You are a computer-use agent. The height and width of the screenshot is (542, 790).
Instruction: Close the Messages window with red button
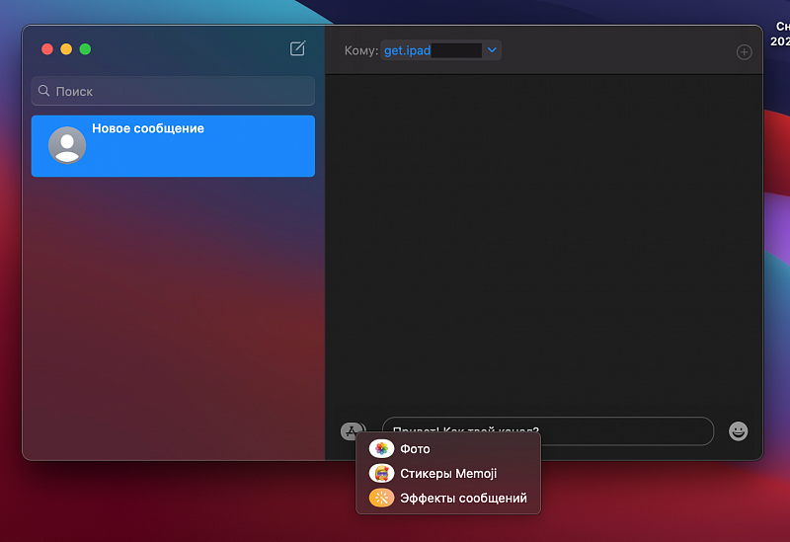47,48
